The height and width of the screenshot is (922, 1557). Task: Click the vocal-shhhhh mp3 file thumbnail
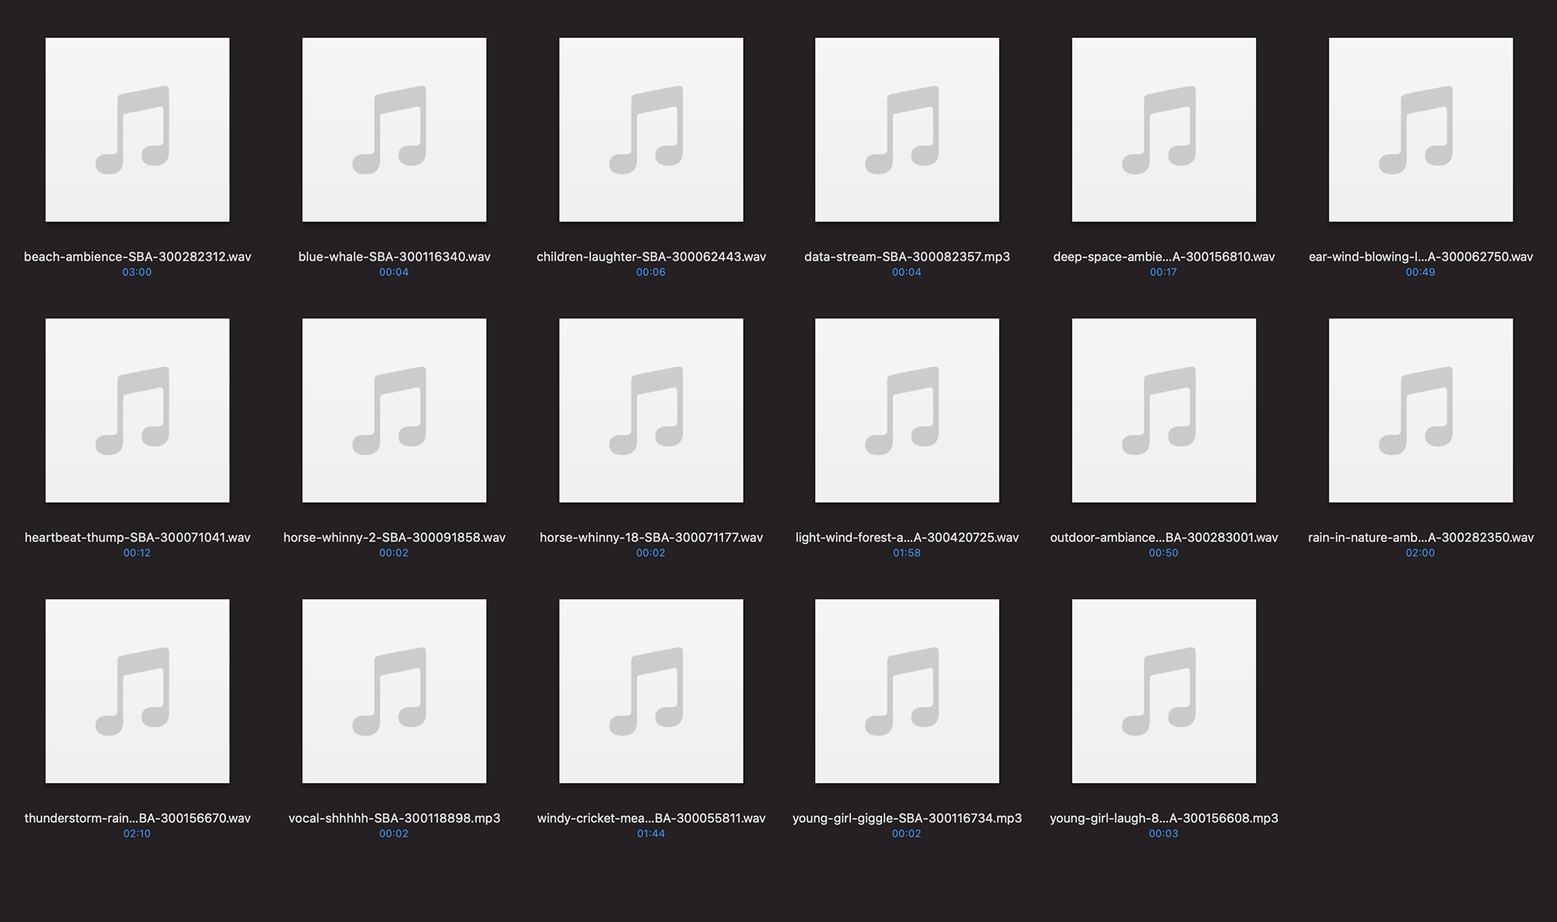[394, 691]
